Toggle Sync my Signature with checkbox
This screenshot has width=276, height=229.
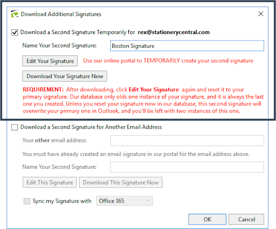[x=26, y=201]
